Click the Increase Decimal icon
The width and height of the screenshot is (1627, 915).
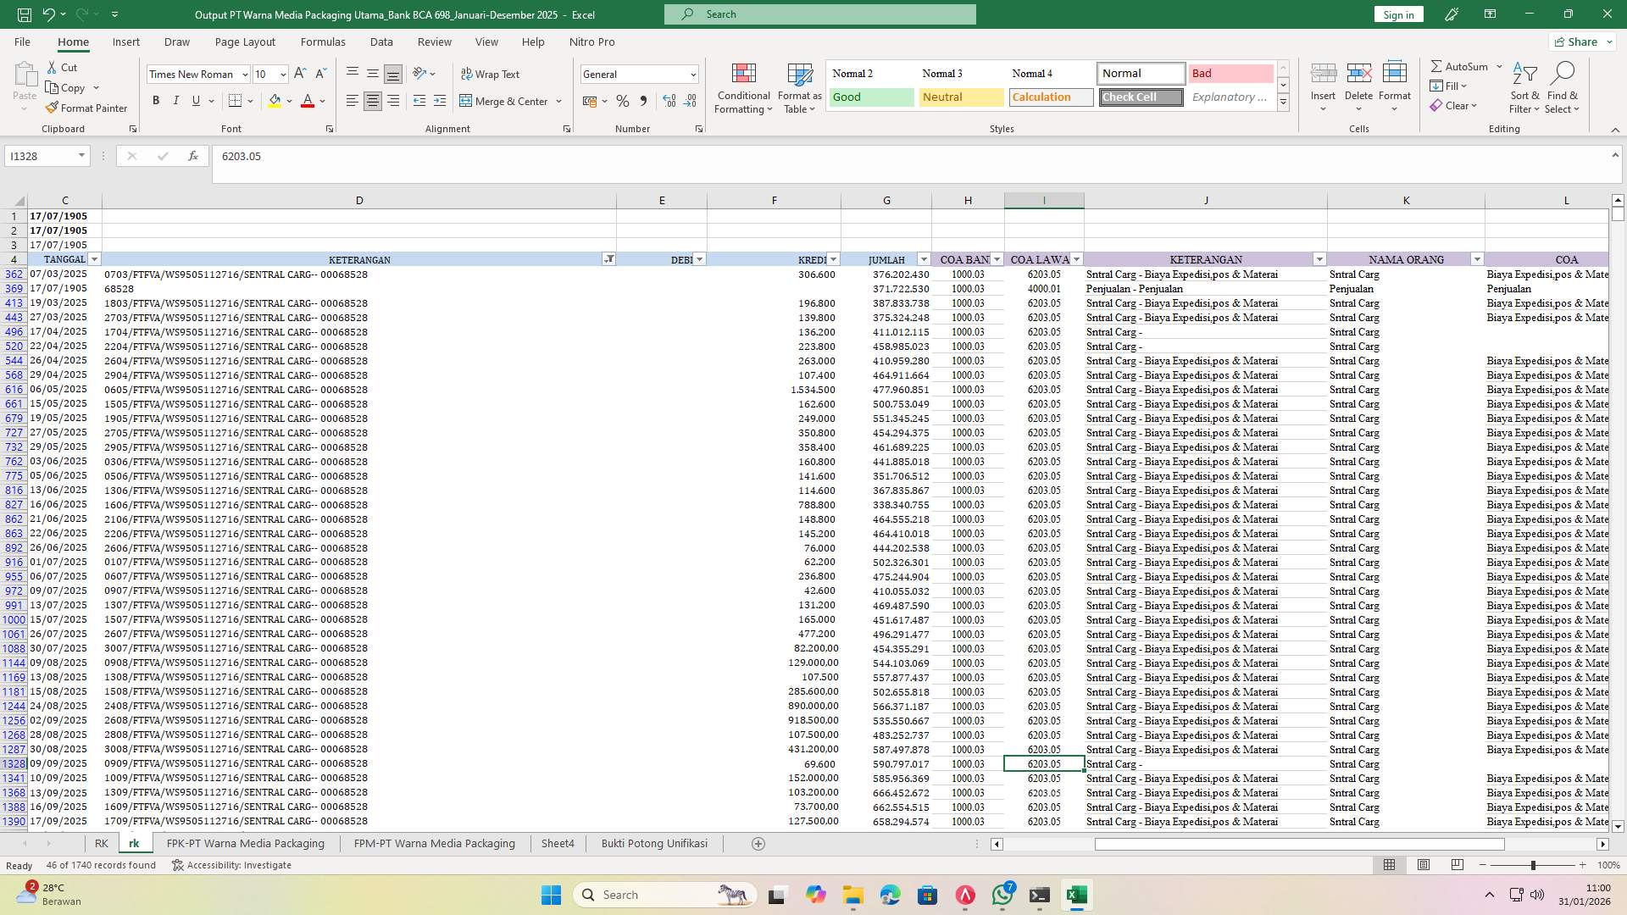[669, 101]
